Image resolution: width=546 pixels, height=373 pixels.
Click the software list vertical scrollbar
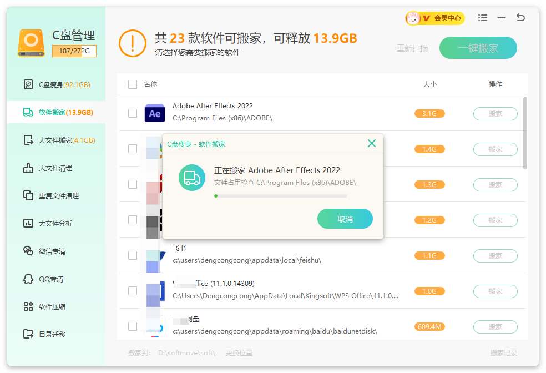[x=525, y=133]
